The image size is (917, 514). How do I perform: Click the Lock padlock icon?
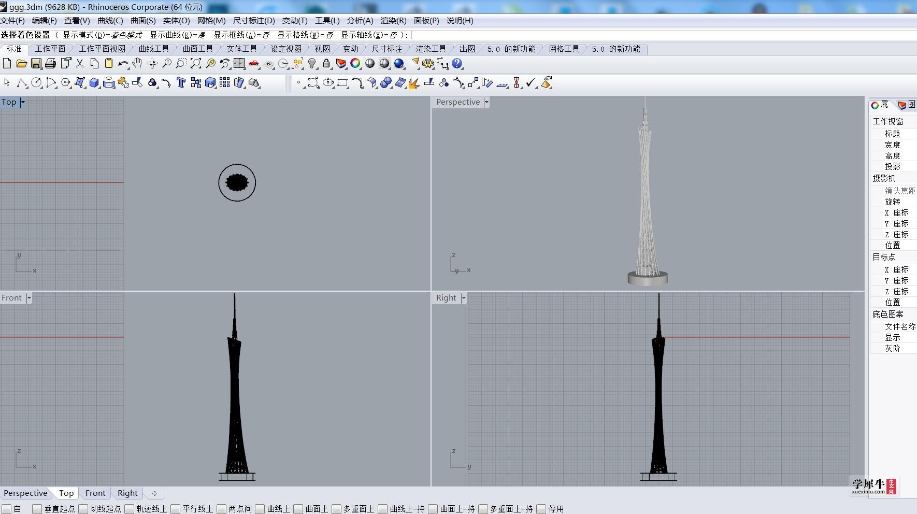[x=326, y=63]
